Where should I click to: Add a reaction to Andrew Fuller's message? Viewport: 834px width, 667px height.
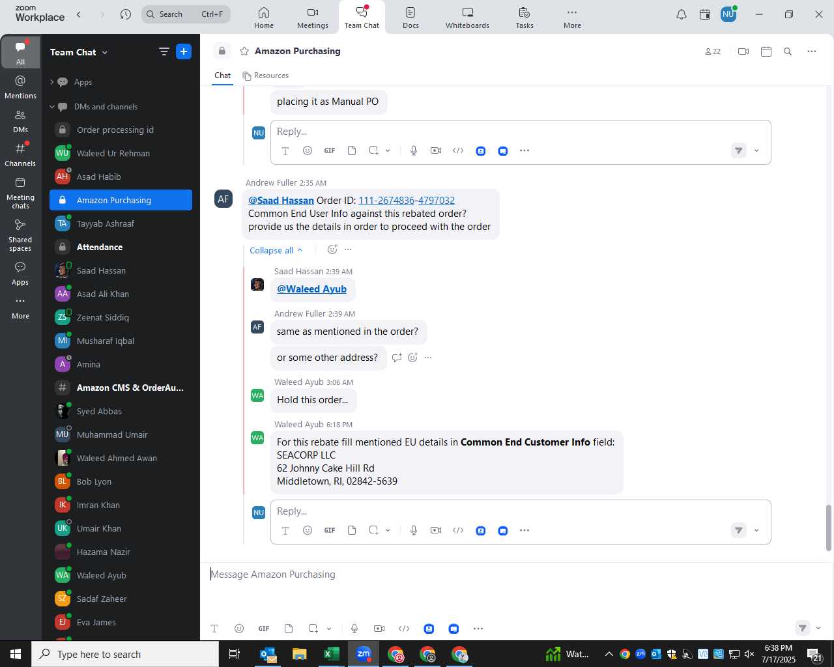point(332,249)
